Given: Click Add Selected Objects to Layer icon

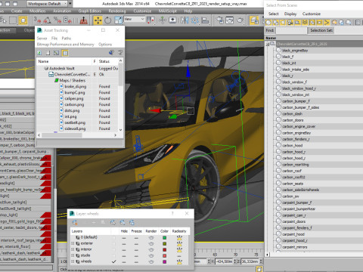Looking at the screenshot, I should [94, 222].
